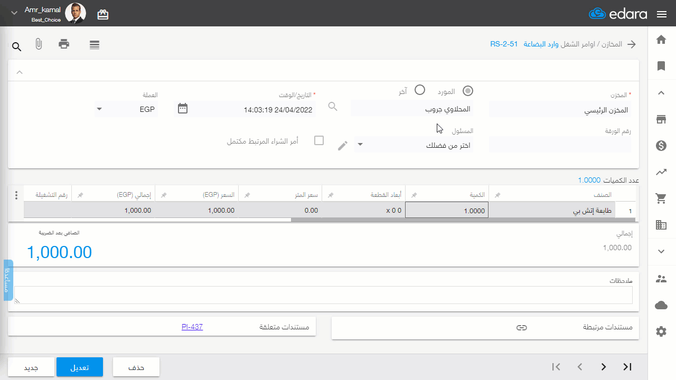The width and height of the screenshot is (676, 380).
Task: Expand the user account dropdown chevron
Action: coord(14,13)
